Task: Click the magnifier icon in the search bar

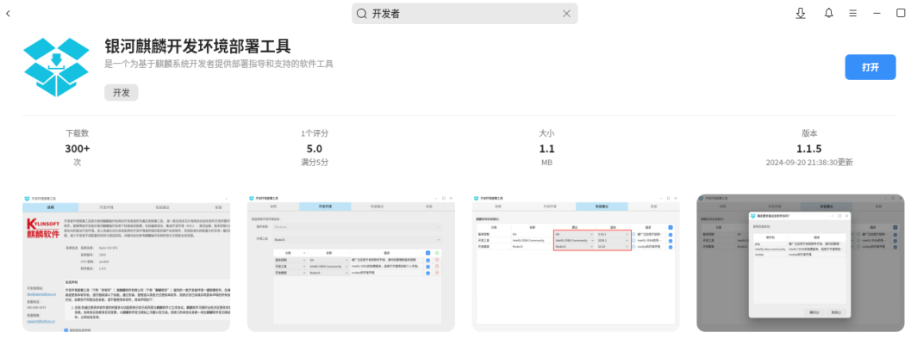Action: 361,14
